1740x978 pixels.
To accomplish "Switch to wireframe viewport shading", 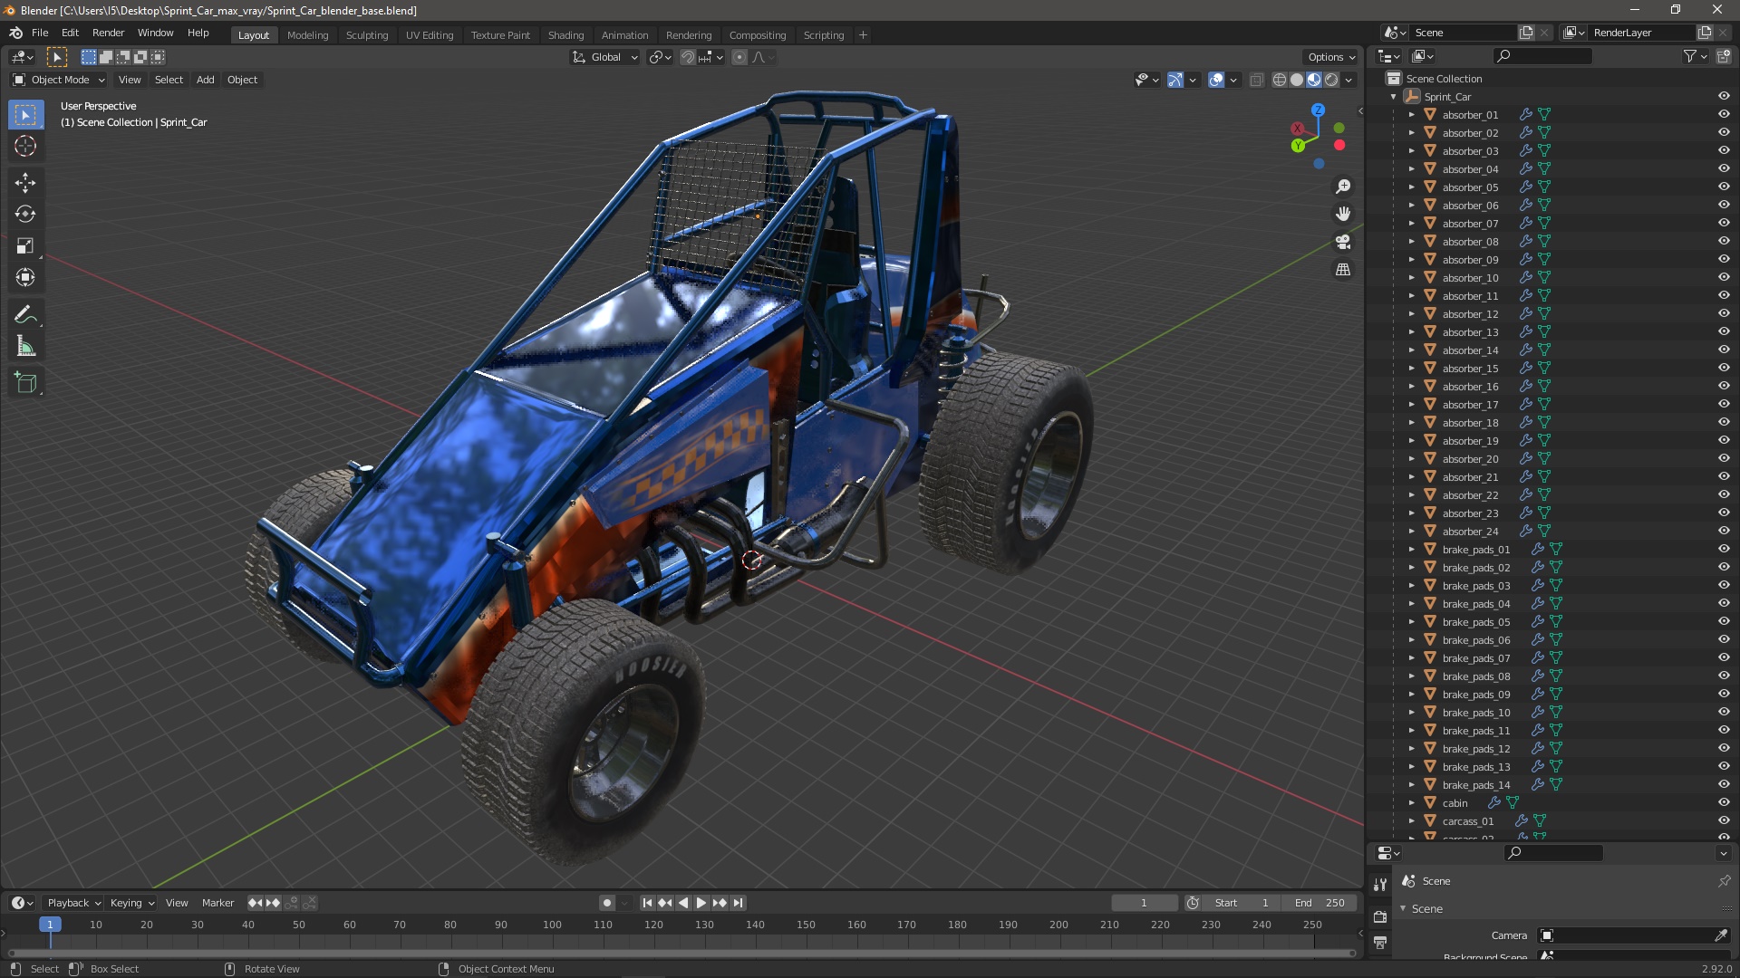I will 1279,80.
